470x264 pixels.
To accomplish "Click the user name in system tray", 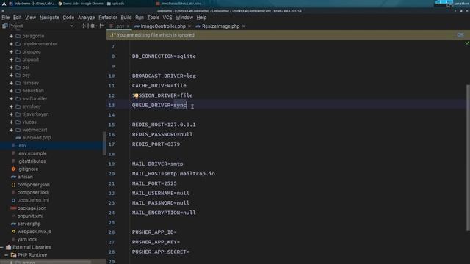I will [x=461, y=4].
